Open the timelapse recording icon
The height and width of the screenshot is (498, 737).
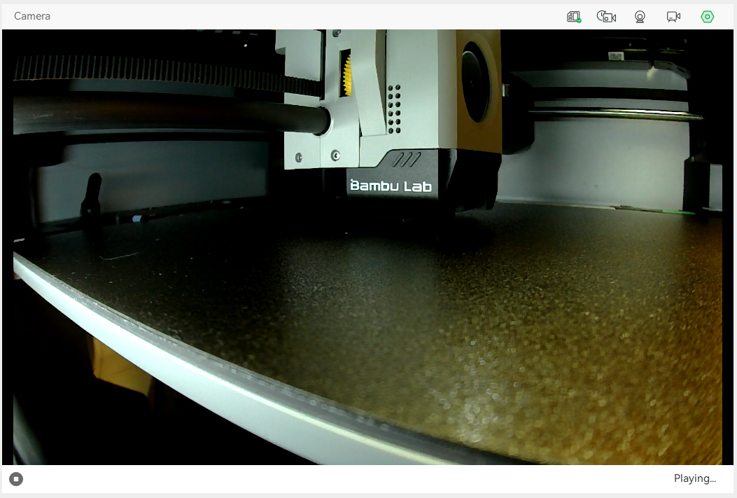pos(606,17)
